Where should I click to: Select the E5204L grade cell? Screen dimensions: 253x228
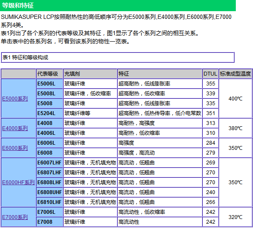coord(49,113)
